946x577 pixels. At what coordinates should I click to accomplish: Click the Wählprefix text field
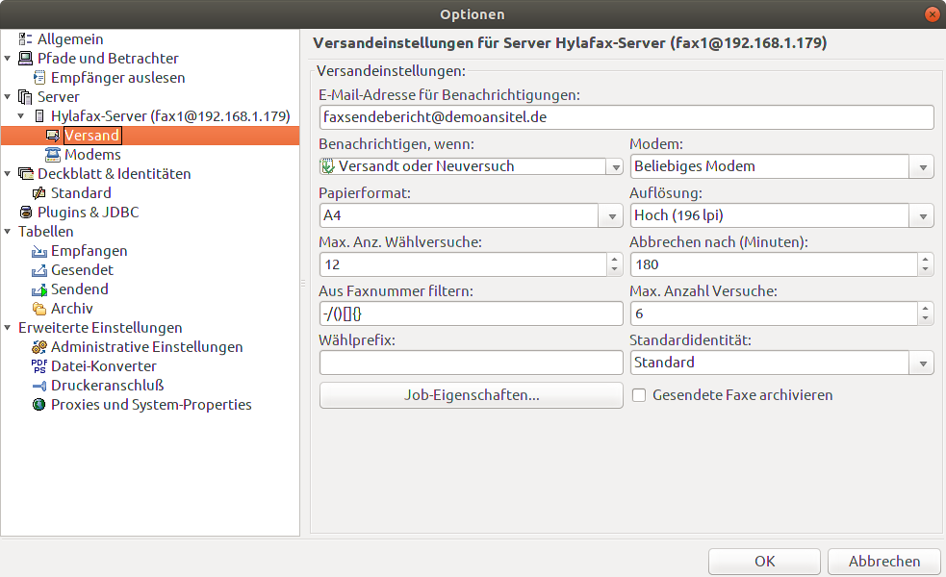click(472, 364)
